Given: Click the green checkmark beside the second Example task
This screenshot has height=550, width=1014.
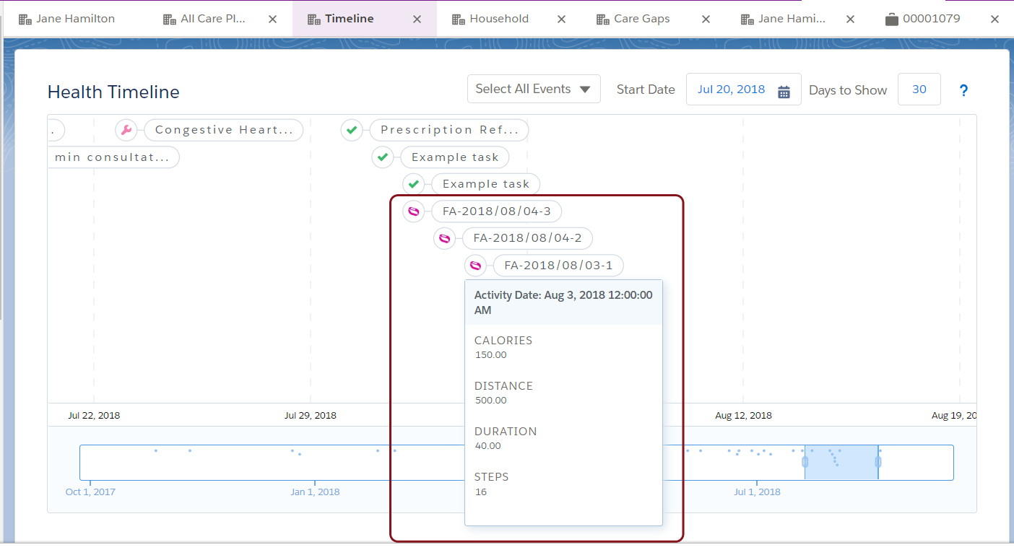Looking at the screenshot, I should [414, 183].
